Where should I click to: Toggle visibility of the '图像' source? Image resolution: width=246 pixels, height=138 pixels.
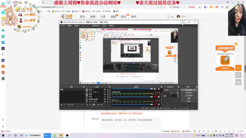pyautogui.click(x=105, y=94)
